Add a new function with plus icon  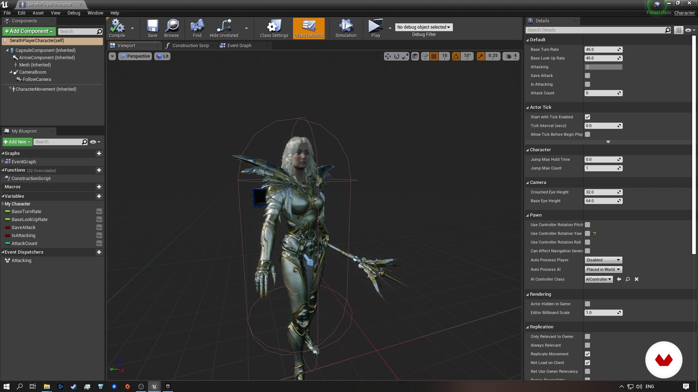99,170
